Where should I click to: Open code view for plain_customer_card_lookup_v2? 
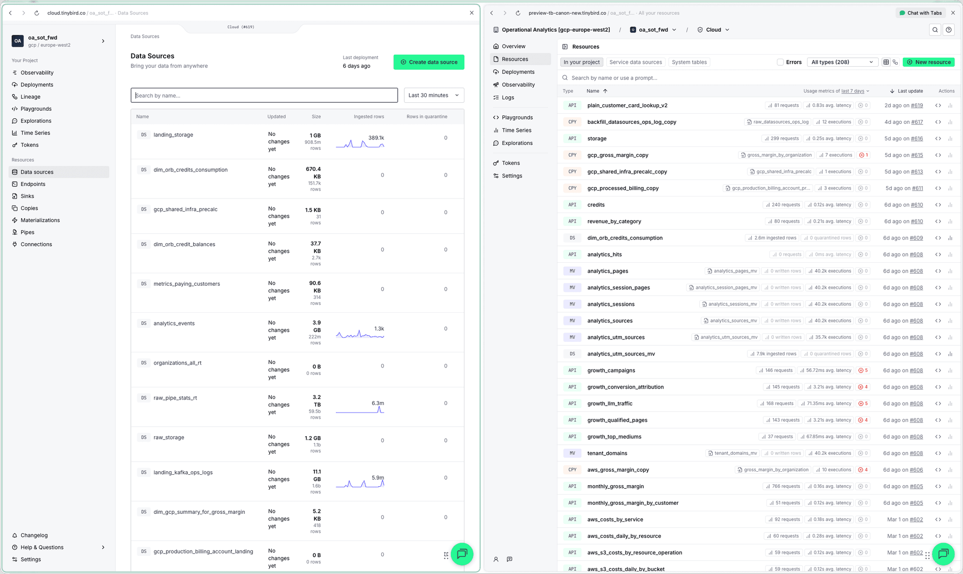938,106
